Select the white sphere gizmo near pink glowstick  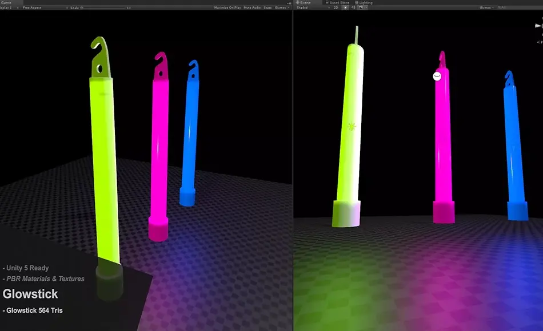click(x=437, y=76)
